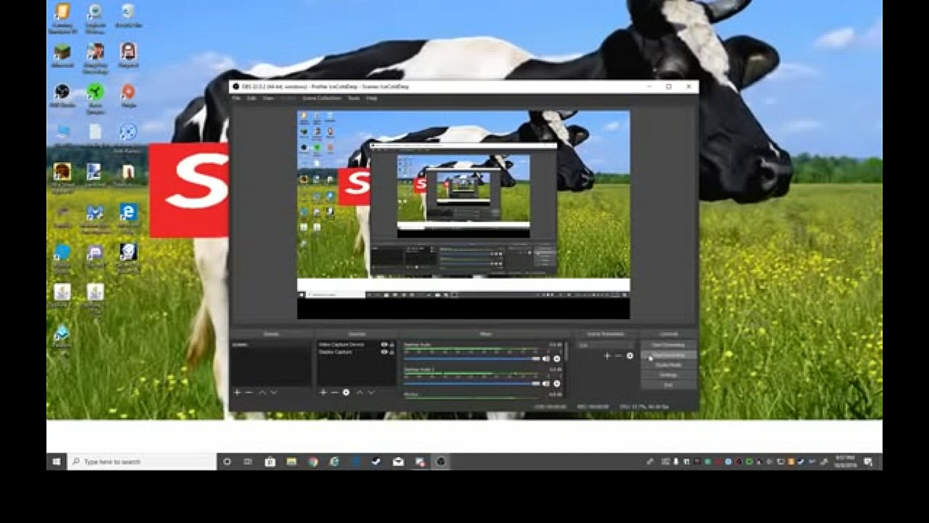The height and width of the screenshot is (523, 929).
Task: Open the Help menu in OBS
Action: (x=372, y=98)
